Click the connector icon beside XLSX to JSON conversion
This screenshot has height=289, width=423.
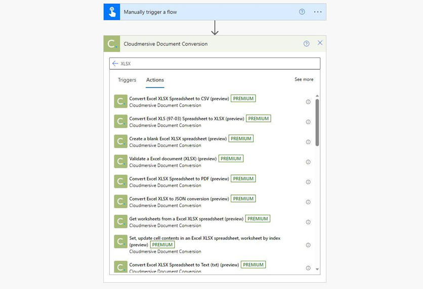pos(120,202)
